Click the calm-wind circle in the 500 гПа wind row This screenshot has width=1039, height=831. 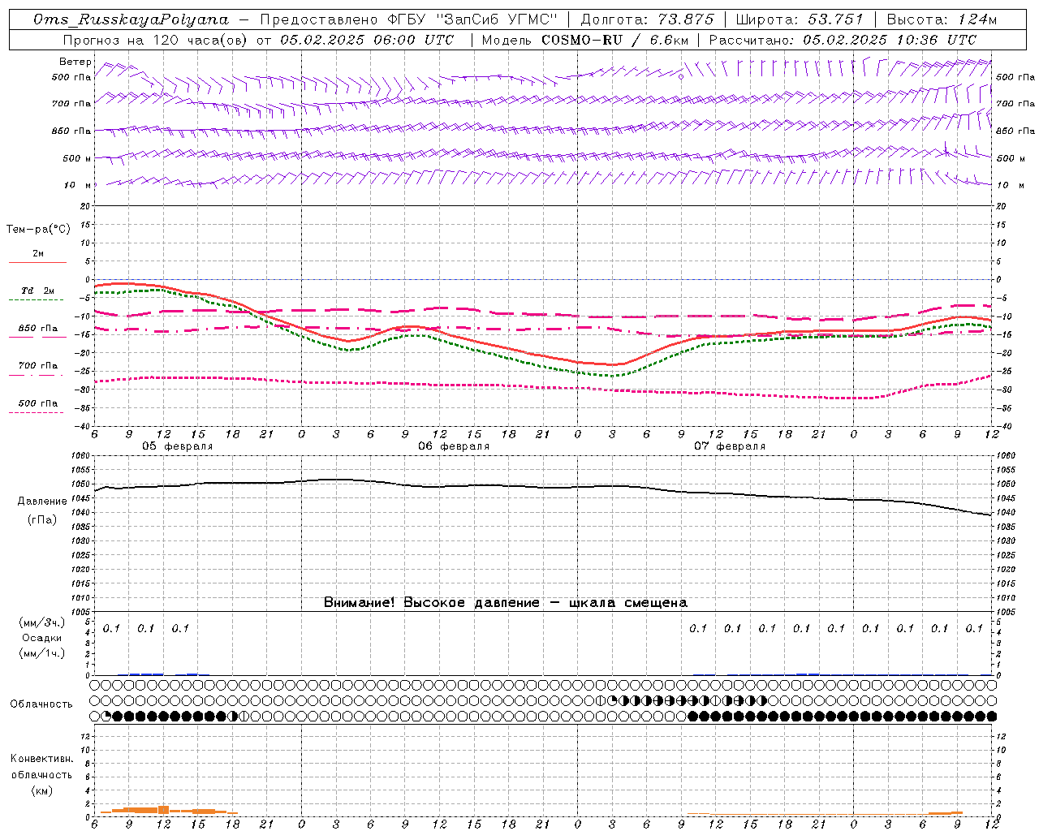(x=682, y=77)
